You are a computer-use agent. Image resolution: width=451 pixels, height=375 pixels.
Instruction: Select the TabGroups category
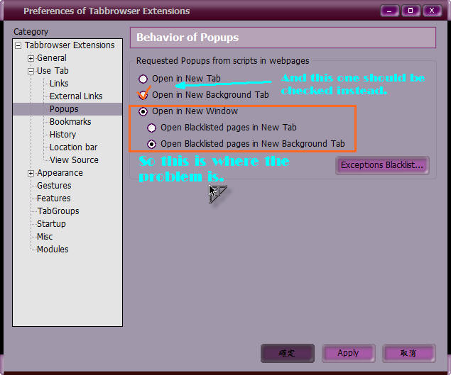pos(58,211)
